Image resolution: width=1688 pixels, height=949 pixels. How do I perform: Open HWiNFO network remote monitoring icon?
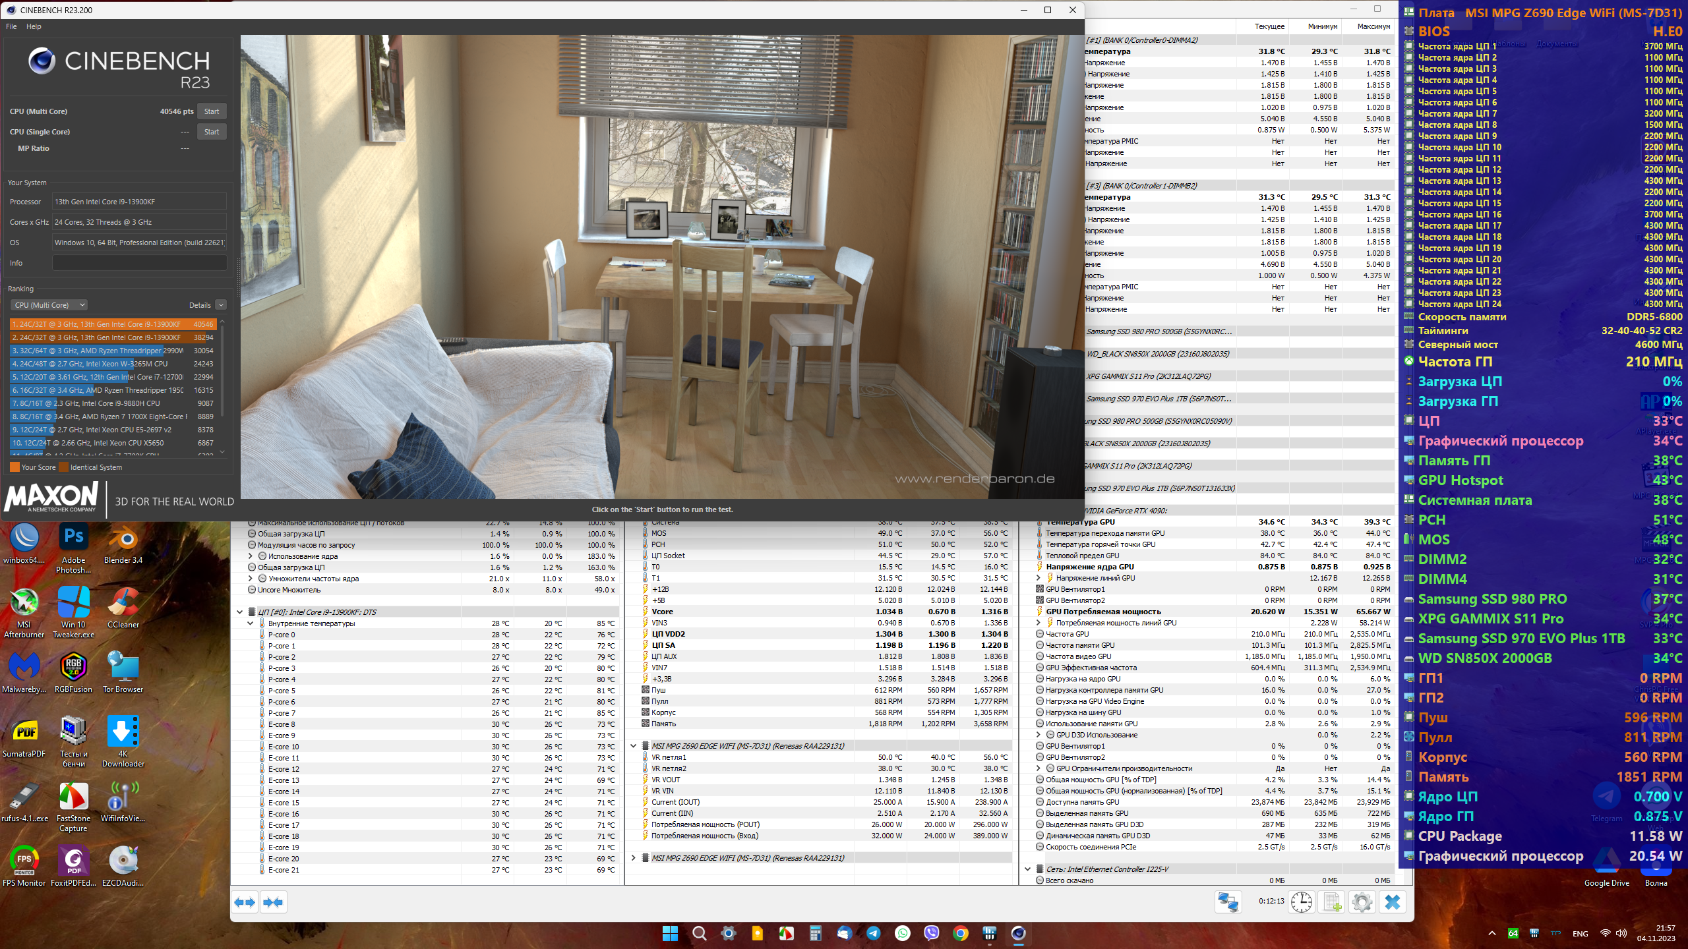pos(1228,902)
